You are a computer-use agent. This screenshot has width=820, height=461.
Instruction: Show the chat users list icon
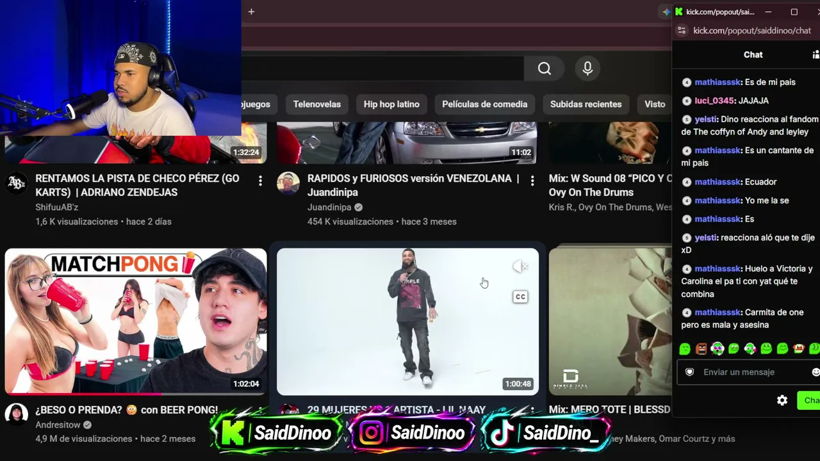point(816,54)
